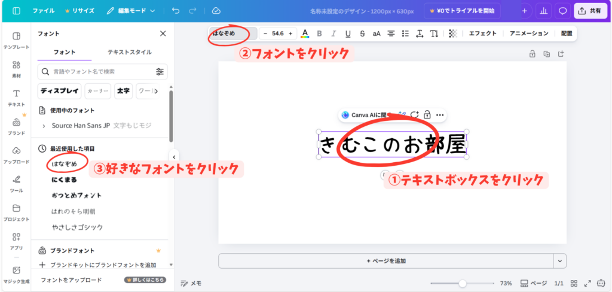Open the Resize (リサイズ) menu

pos(79,11)
